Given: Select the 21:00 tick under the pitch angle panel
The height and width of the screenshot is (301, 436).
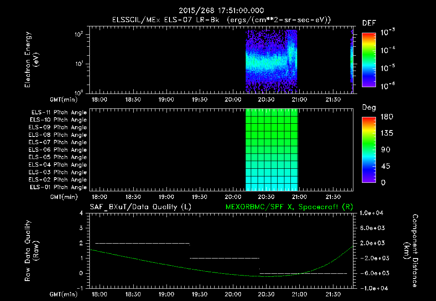Looking at the screenshot, I should click(299, 197).
